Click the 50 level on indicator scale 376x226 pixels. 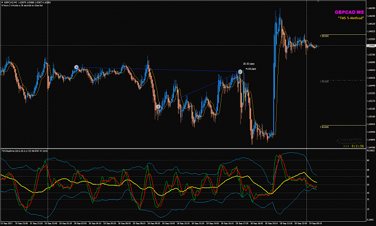pyautogui.click(x=368, y=185)
